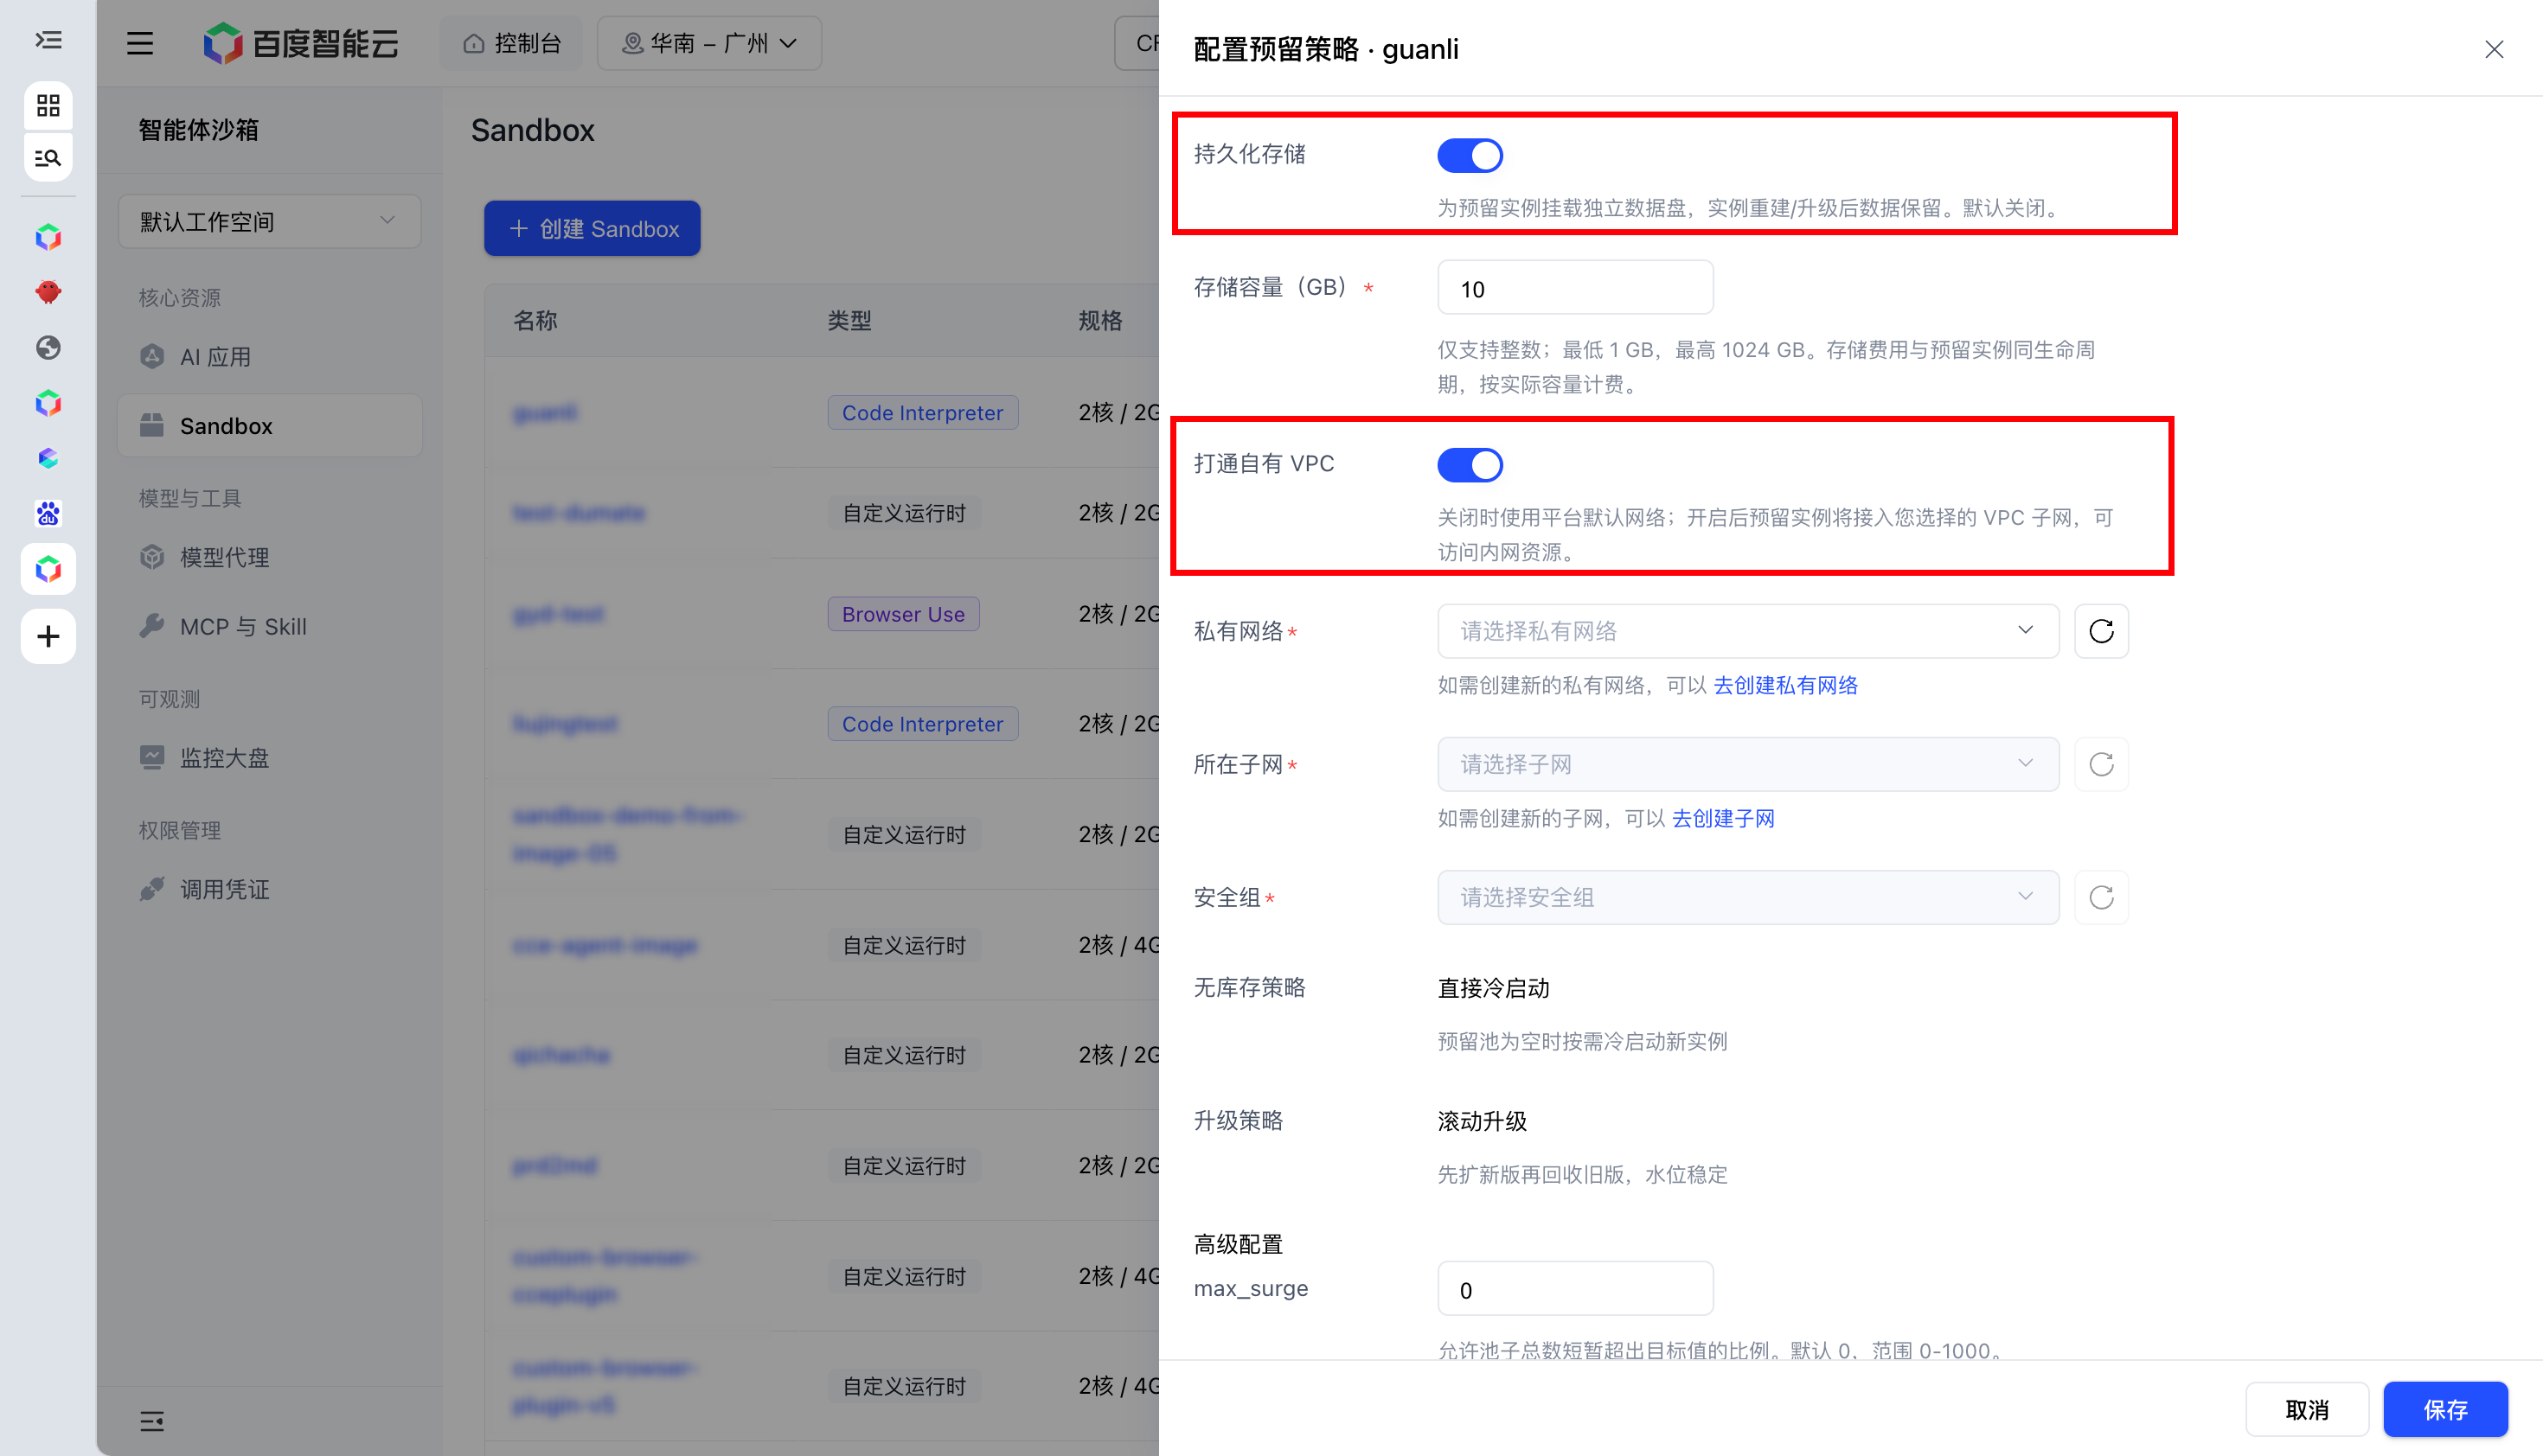
Task: Open the 请选择安全组 dropdown
Action: tap(1748, 897)
